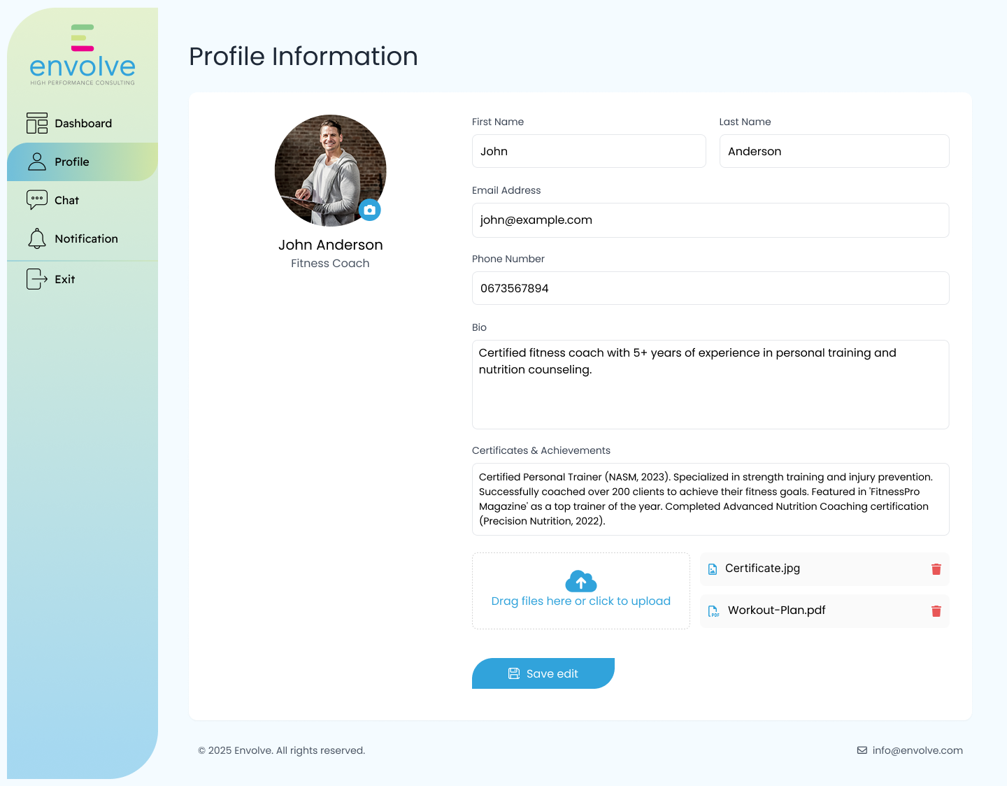This screenshot has height=786, width=1007.
Task: Click the Phone Number label
Action: (x=508, y=259)
